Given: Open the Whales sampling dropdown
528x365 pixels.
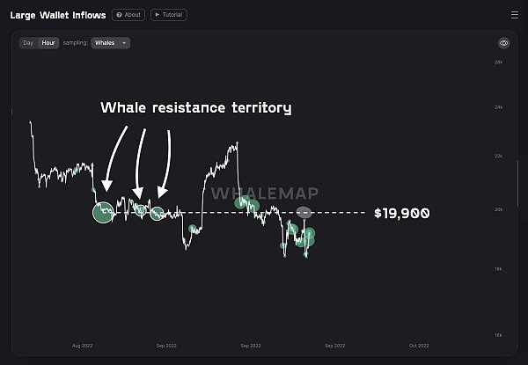Looking at the screenshot, I should (x=111, y=43).
